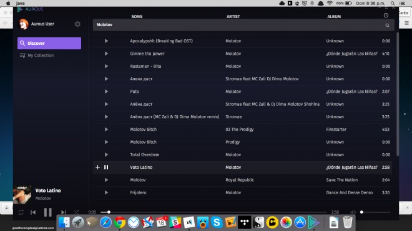Open App Store from the dock
412x231 pixels.
point(300,223)
